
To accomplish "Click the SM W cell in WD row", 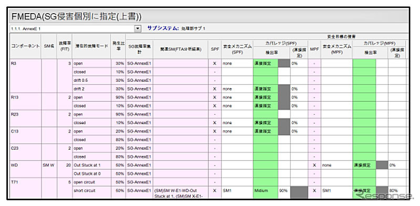I will click(49, 169).
